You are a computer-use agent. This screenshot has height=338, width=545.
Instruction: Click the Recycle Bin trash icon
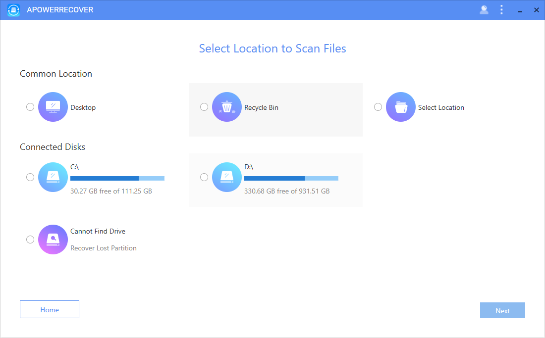(x=226, y=107)
